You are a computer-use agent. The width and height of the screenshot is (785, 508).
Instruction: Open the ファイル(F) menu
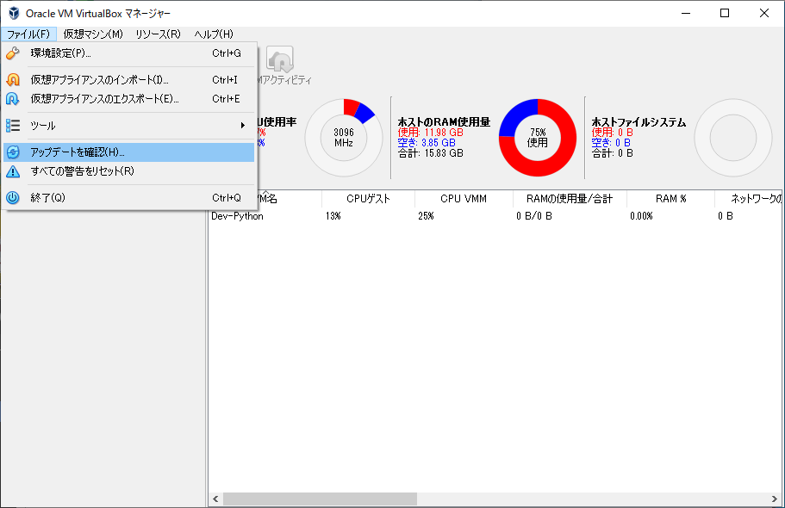coord(28,34)
